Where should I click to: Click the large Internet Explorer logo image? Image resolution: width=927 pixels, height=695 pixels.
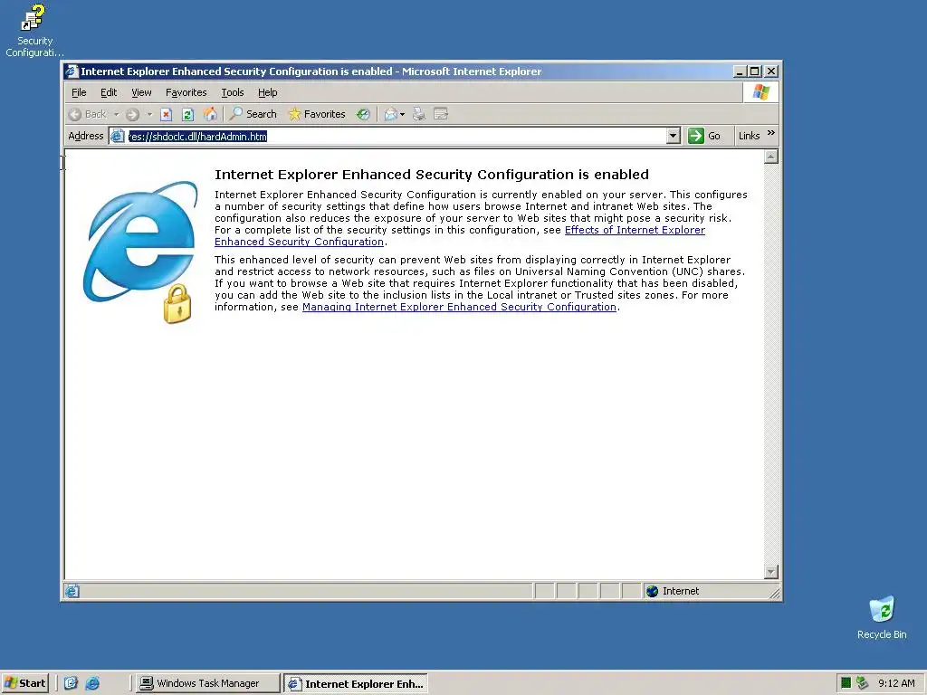click(140, 252)
